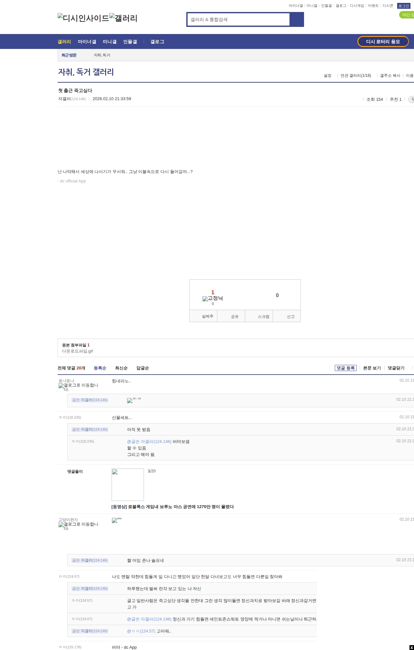Select 마이너갤 in the navigation bar

coord(87,42)
